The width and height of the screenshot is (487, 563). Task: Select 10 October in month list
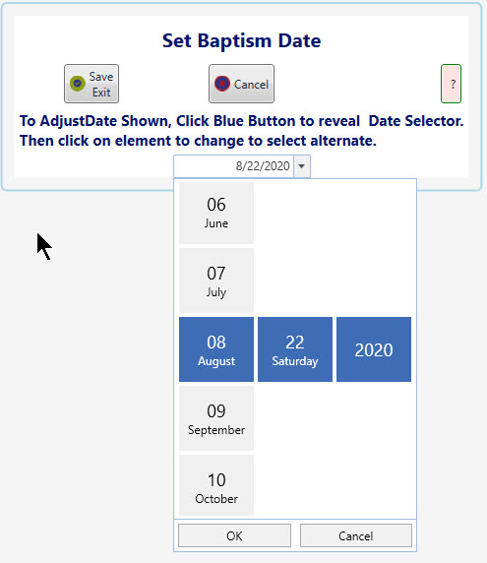(216, 485)
